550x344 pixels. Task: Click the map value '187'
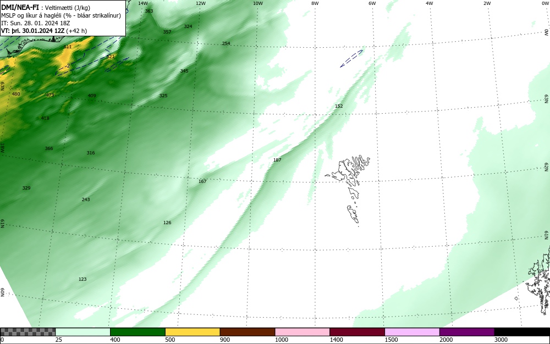[277, 160]
